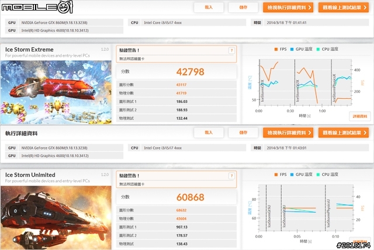Image resolution: width=374 pixels, height=250 pixels.
Task: Click the blue GPU 溫度 legend swatch in Ice Storm Extreme chart
Action: point(292,49)
